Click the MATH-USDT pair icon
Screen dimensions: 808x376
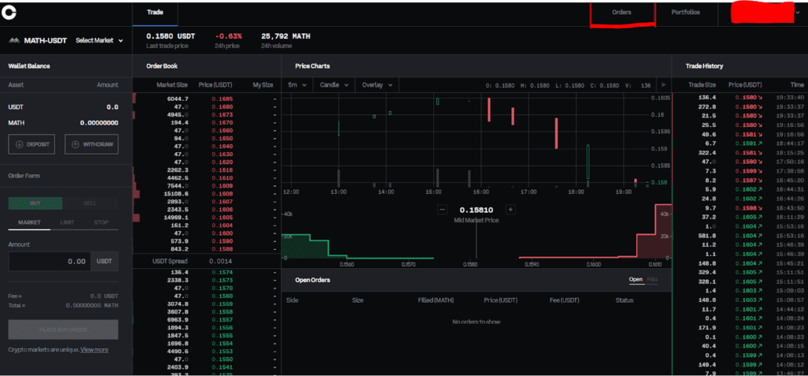point(13,40)
